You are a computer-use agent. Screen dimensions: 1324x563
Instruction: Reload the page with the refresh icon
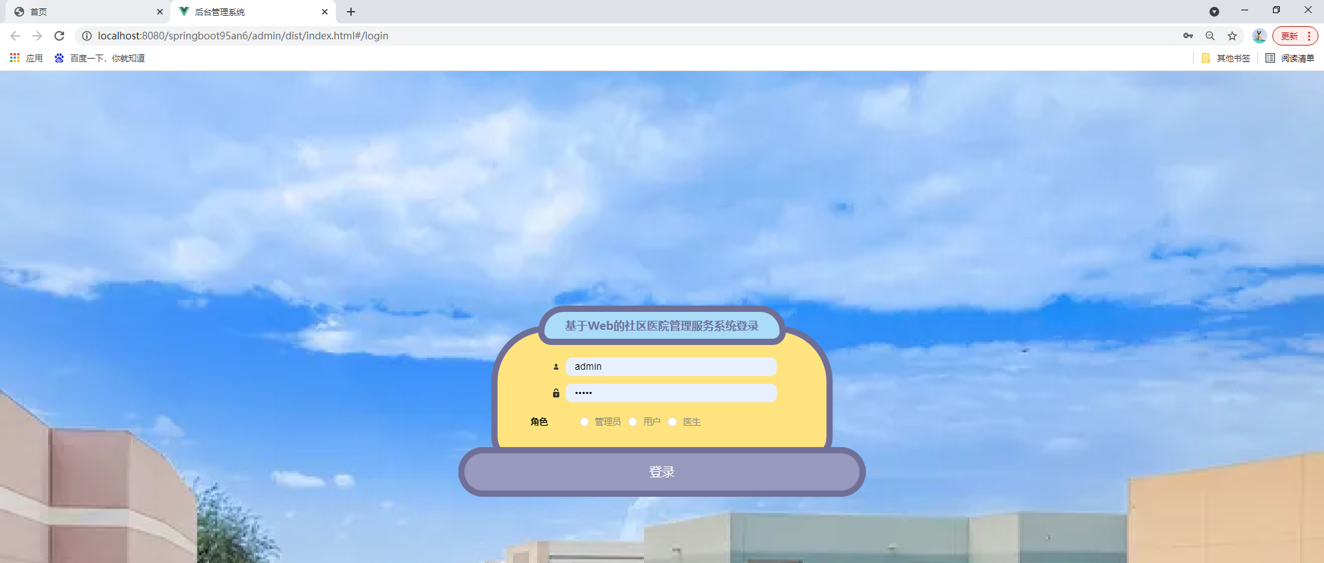coord(59,36)
